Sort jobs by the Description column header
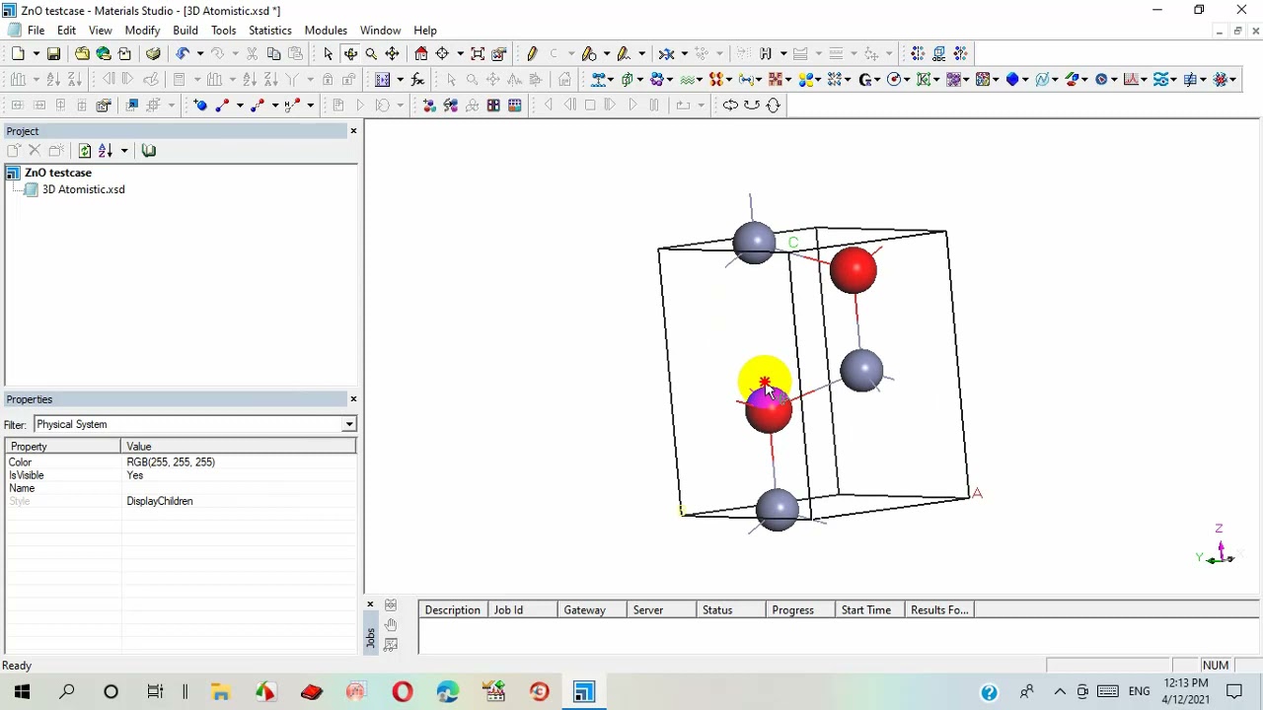Viewport: 1263px width, 710px height. tap(452, 610)
